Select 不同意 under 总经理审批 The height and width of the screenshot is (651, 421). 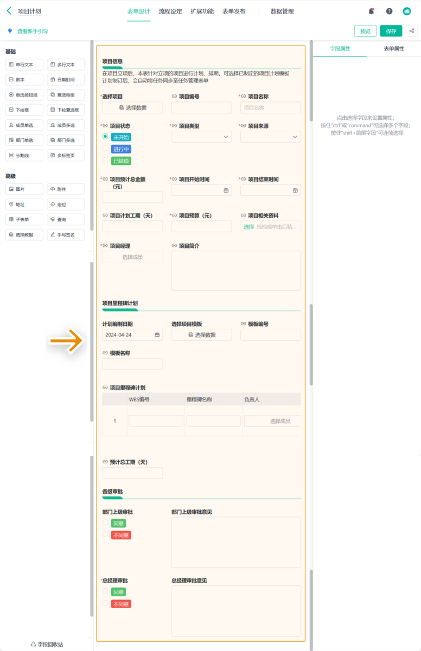106,604
